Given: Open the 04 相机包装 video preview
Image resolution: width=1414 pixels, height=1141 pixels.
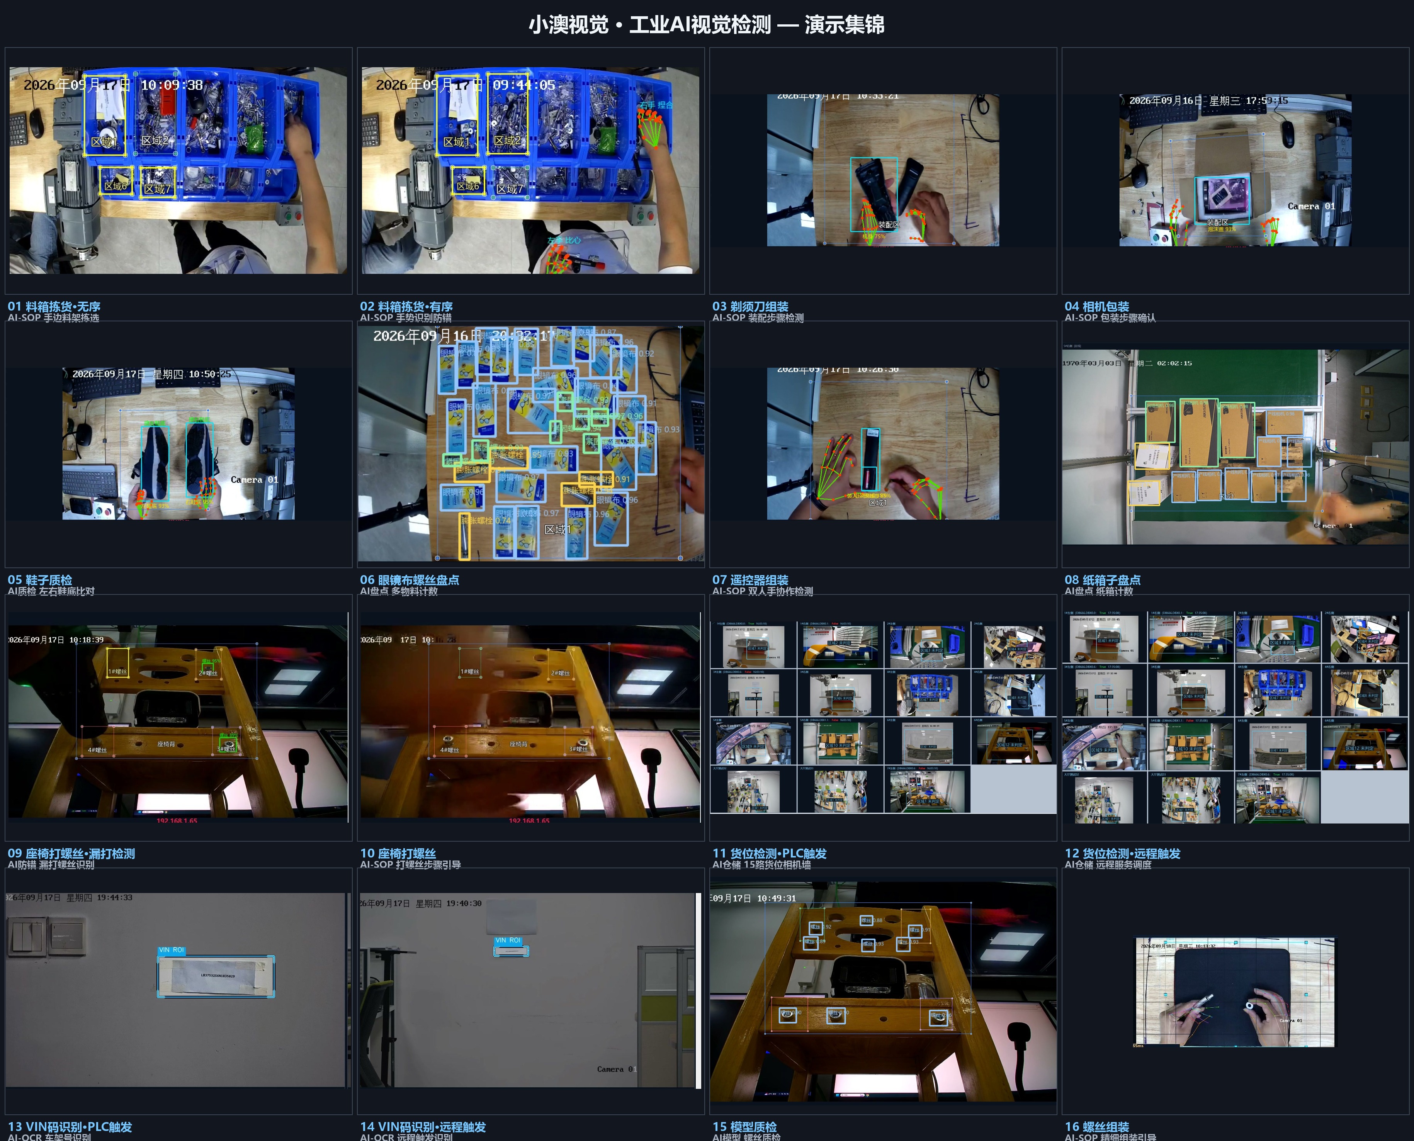Looking at the screenshot, I should click(1235, 170).
